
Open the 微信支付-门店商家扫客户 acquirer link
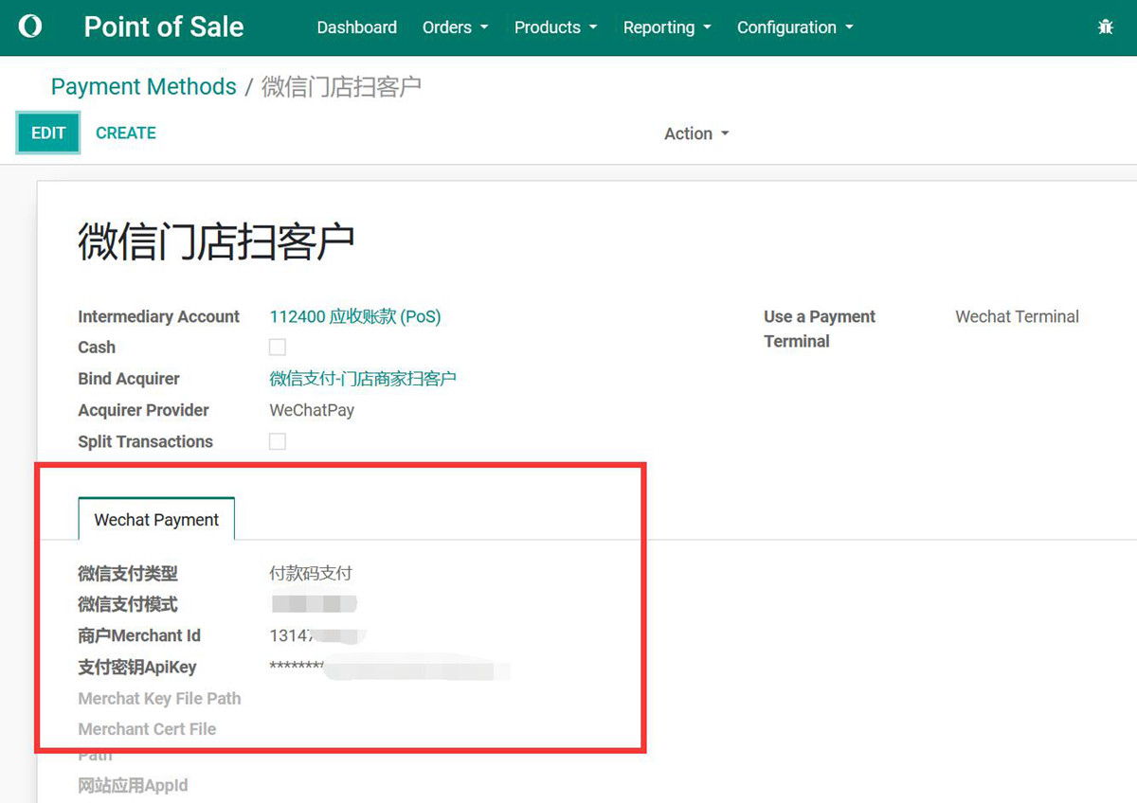(x=363, y=379)
